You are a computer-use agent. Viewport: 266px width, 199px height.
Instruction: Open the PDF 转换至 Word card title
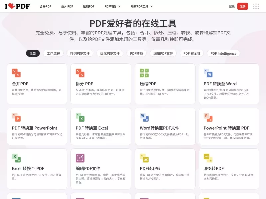point(220,84)
